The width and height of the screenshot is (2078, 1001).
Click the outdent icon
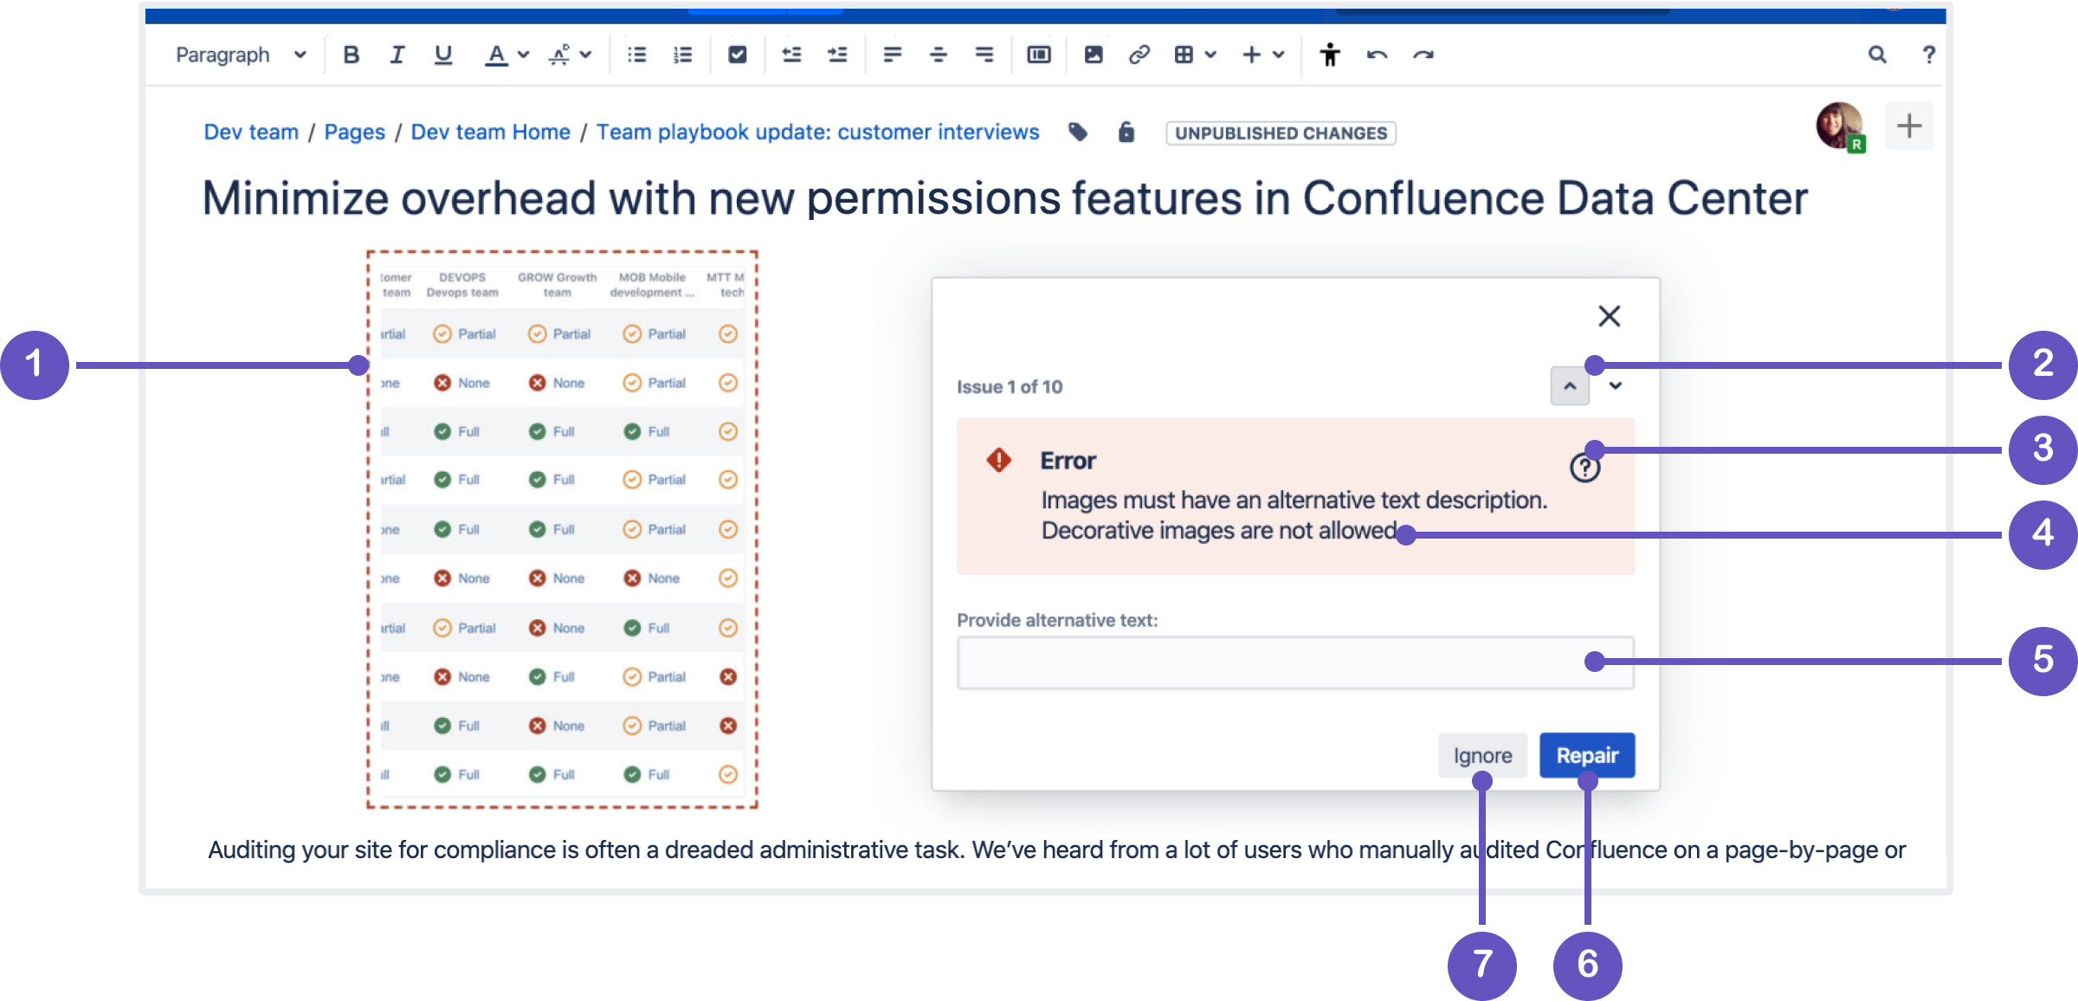(x=791, y=55)
